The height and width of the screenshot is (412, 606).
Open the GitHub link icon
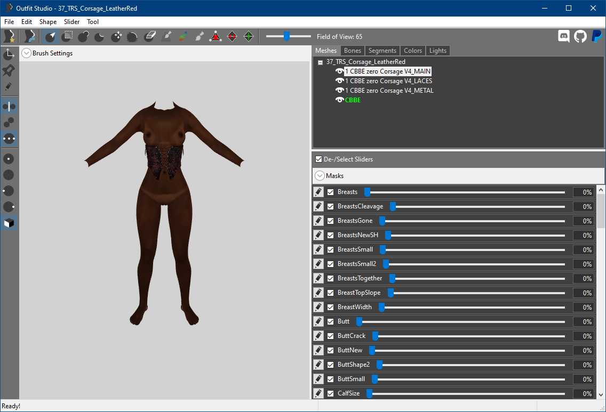click(x=580, y=36)
